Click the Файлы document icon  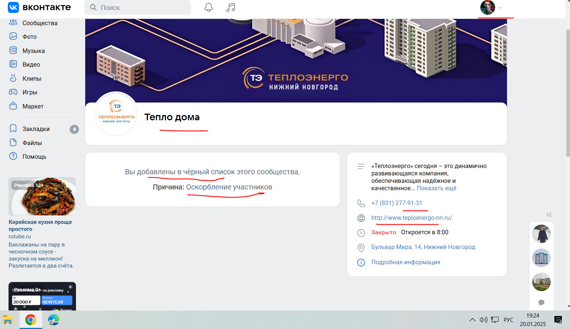click(13, 142)
